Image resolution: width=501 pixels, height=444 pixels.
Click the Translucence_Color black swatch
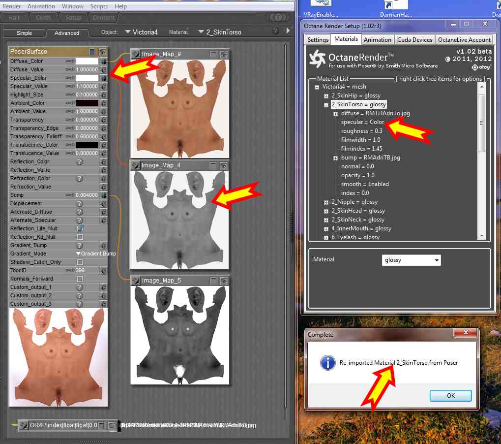(x=87, y=145)
